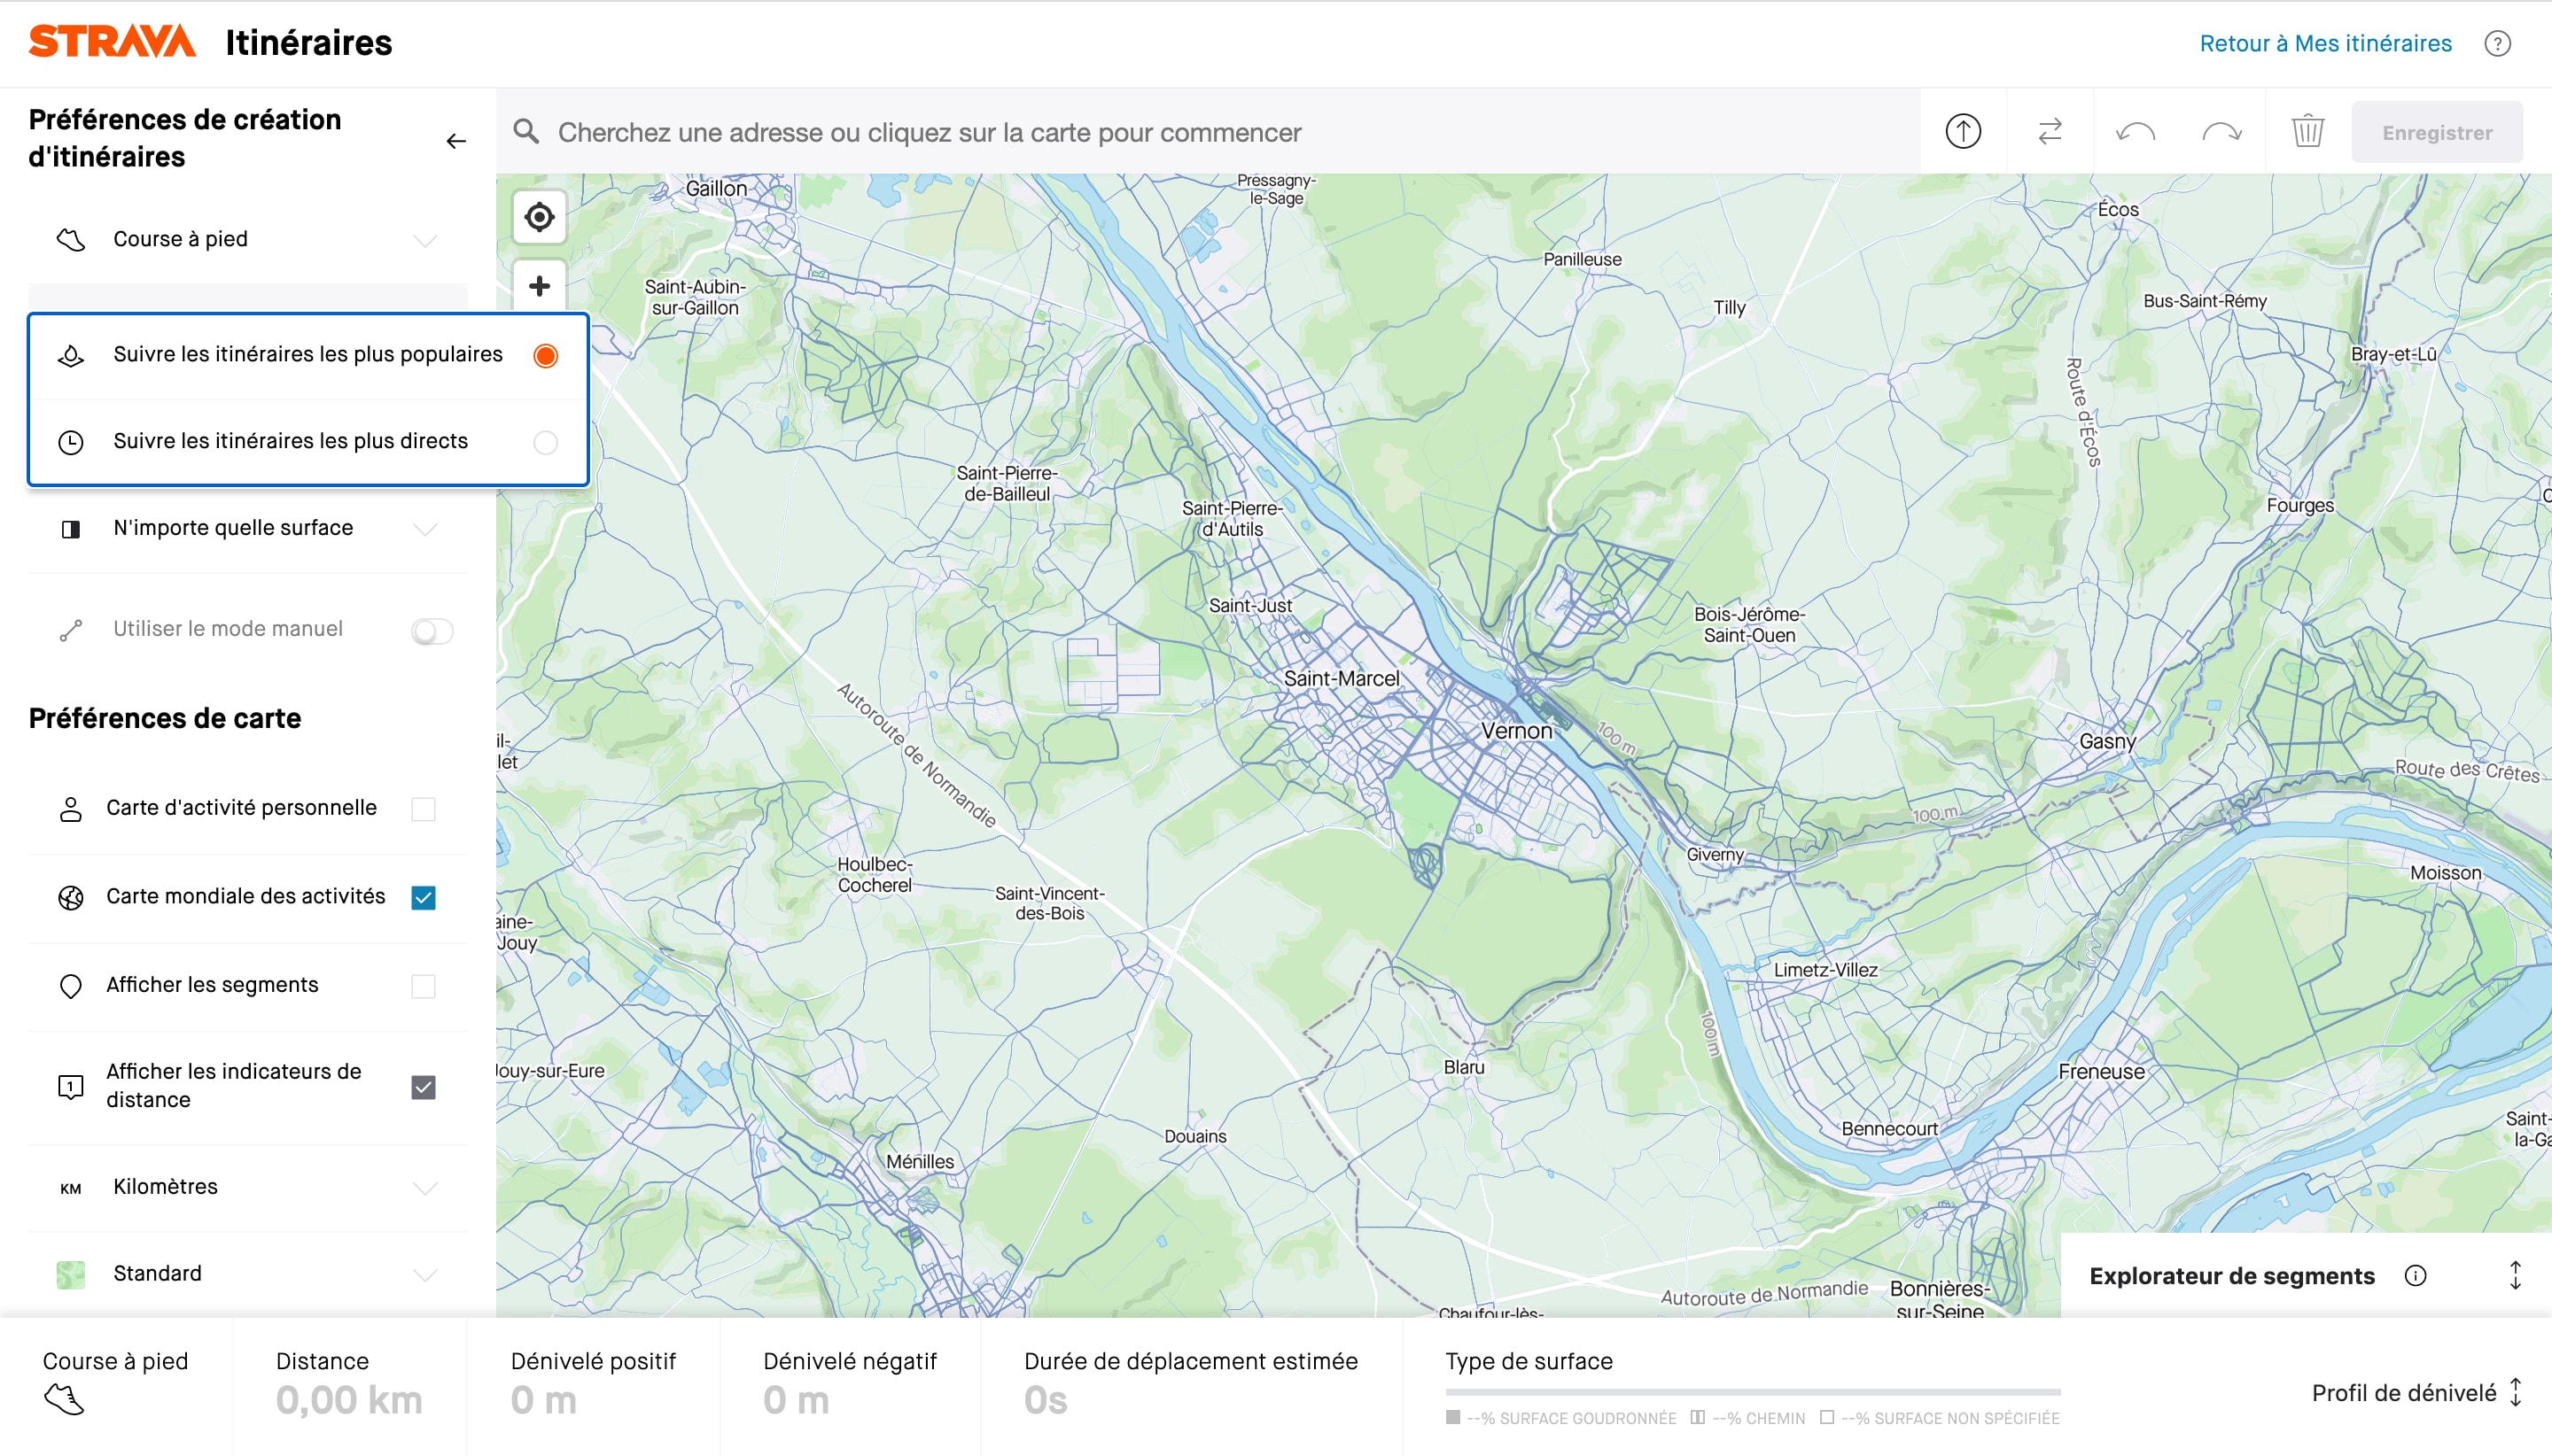Zoom in with the plus button
Screen dimensions: 2552x1456
(x=540, y=287)
